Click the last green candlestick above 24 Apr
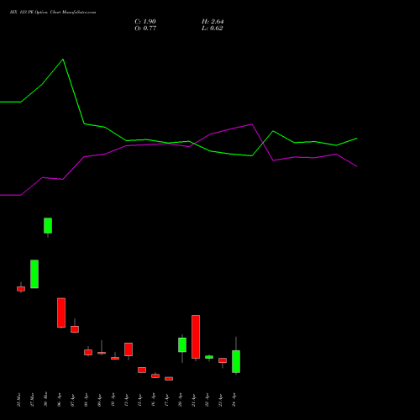Viewport: 420px width, 420px height. [236, 361]
